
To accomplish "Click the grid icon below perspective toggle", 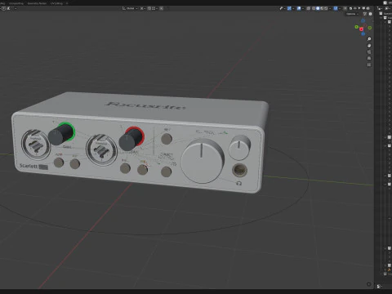I will pyautogui.click(x=369, y=65).
